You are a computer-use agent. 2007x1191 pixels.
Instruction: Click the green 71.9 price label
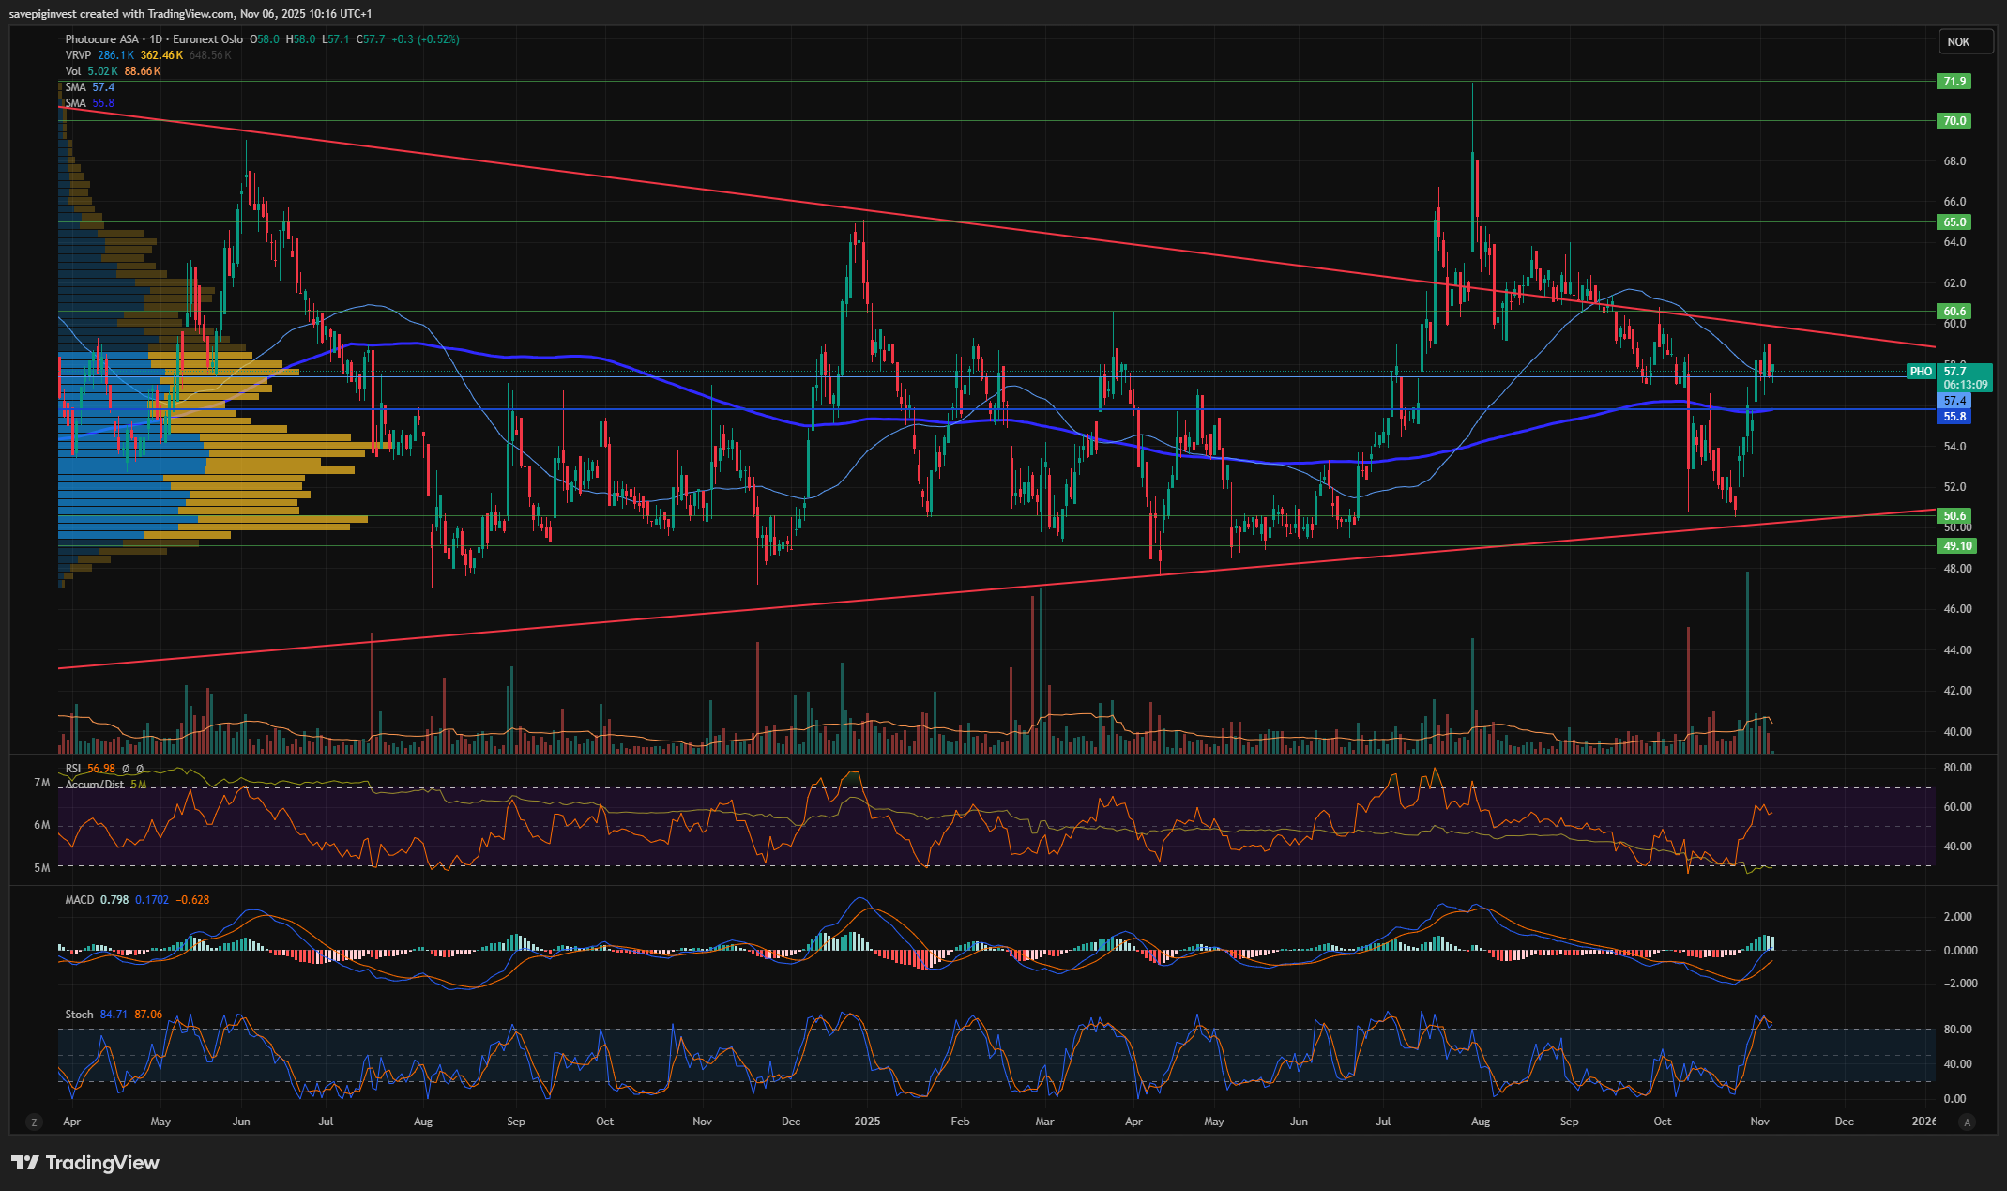[1954, 82]
